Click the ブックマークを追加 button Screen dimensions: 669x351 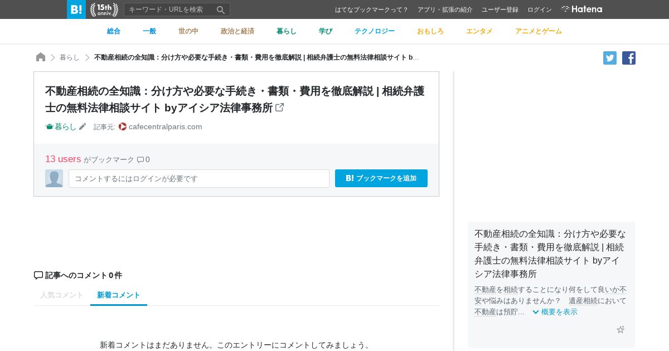click(381, 178)
